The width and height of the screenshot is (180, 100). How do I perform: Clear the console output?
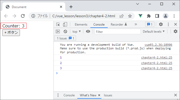click(x=65, y=32)
